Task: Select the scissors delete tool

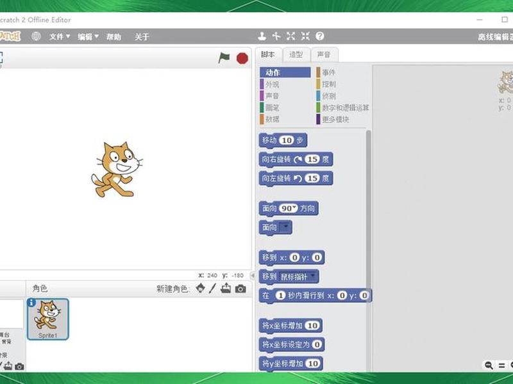Action: pyautogui.click(x=276, y=36)
